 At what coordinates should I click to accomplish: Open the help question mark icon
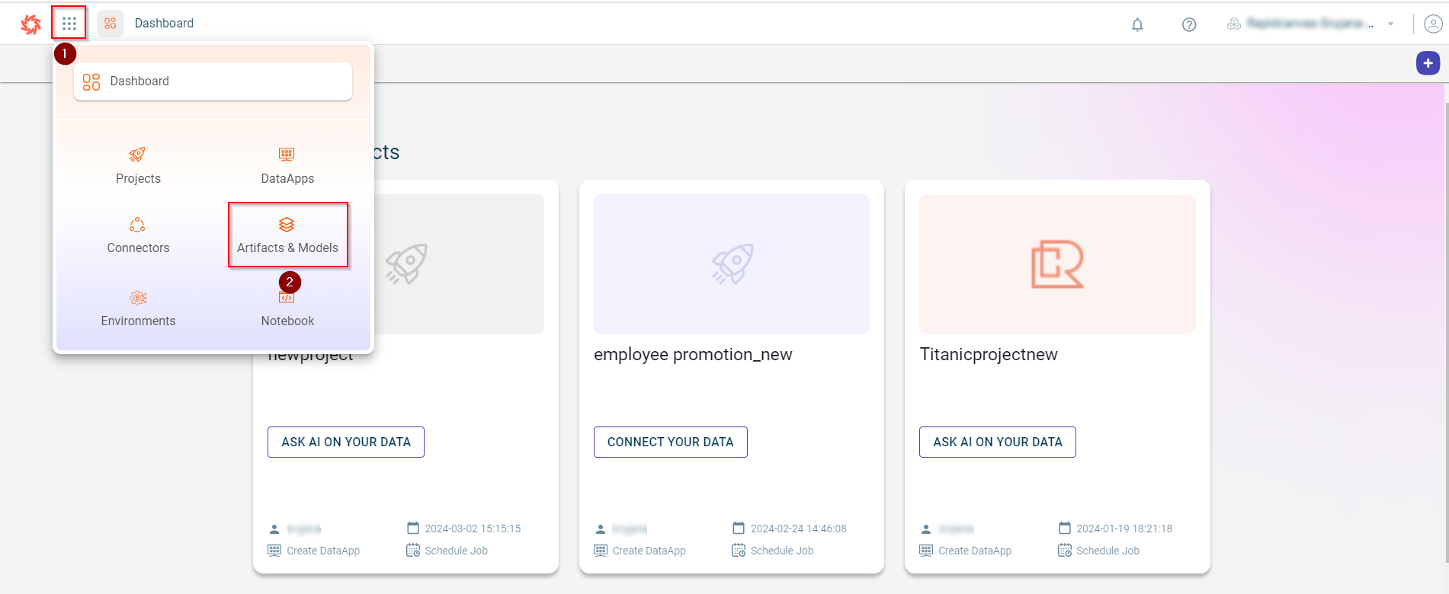[x=1188, y=24]
